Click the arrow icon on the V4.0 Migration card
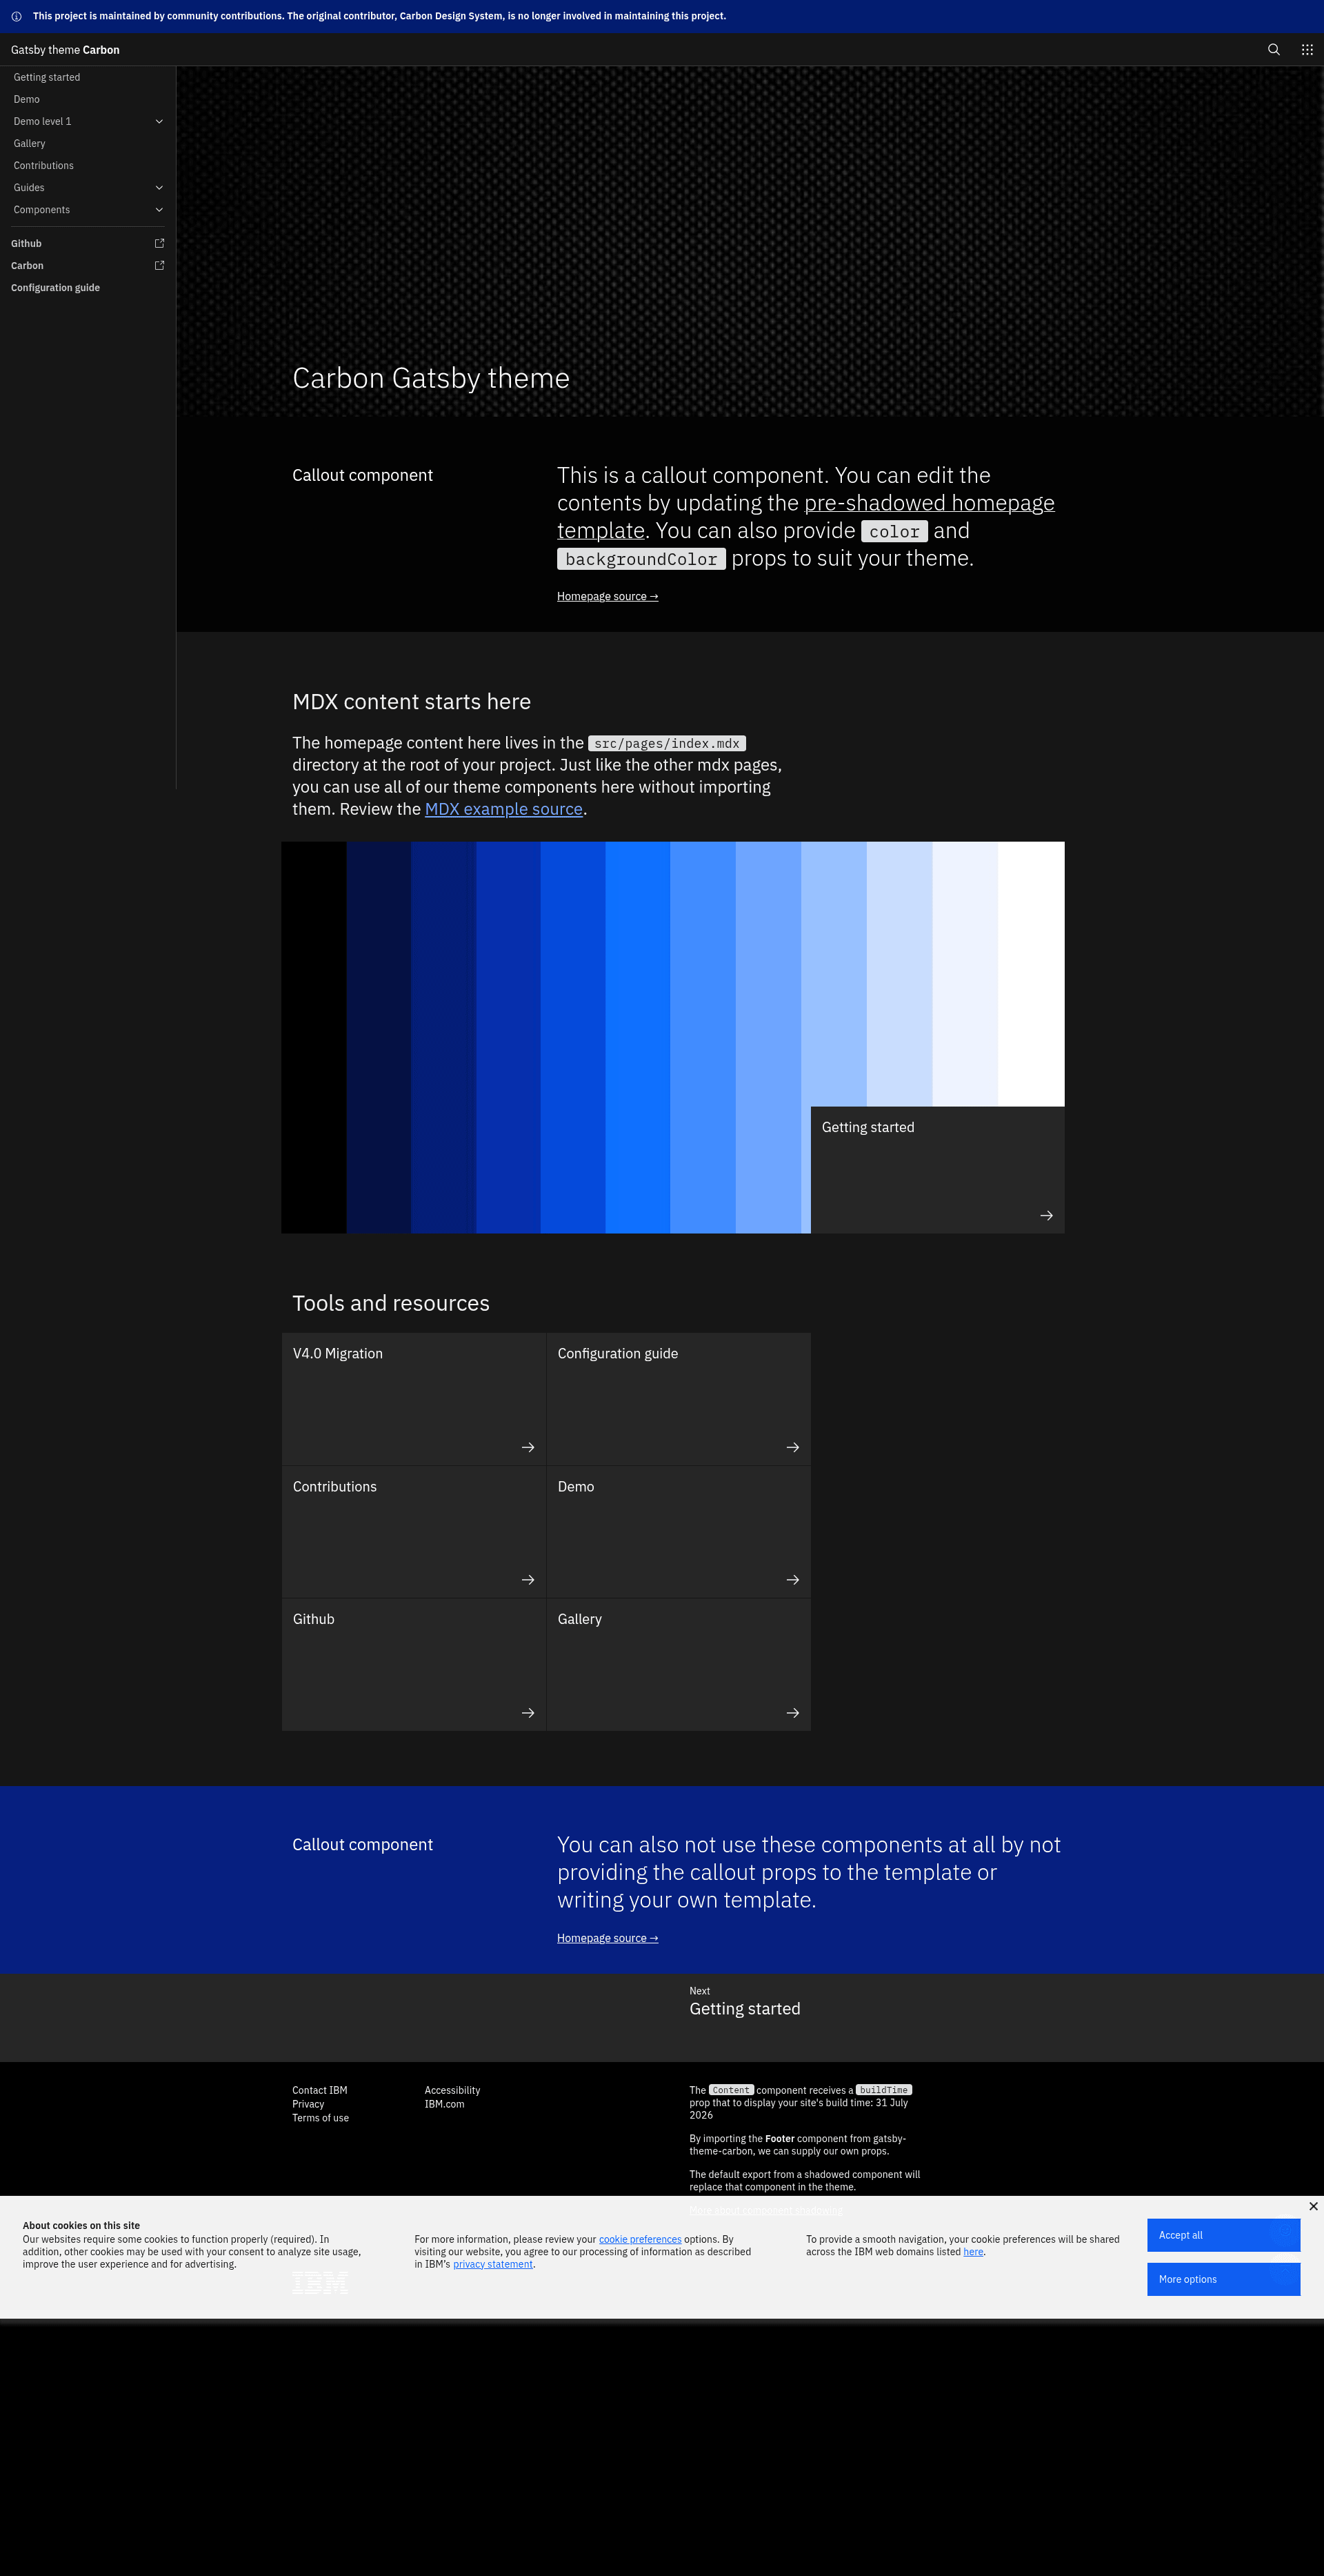 [x=528, y=1447]
